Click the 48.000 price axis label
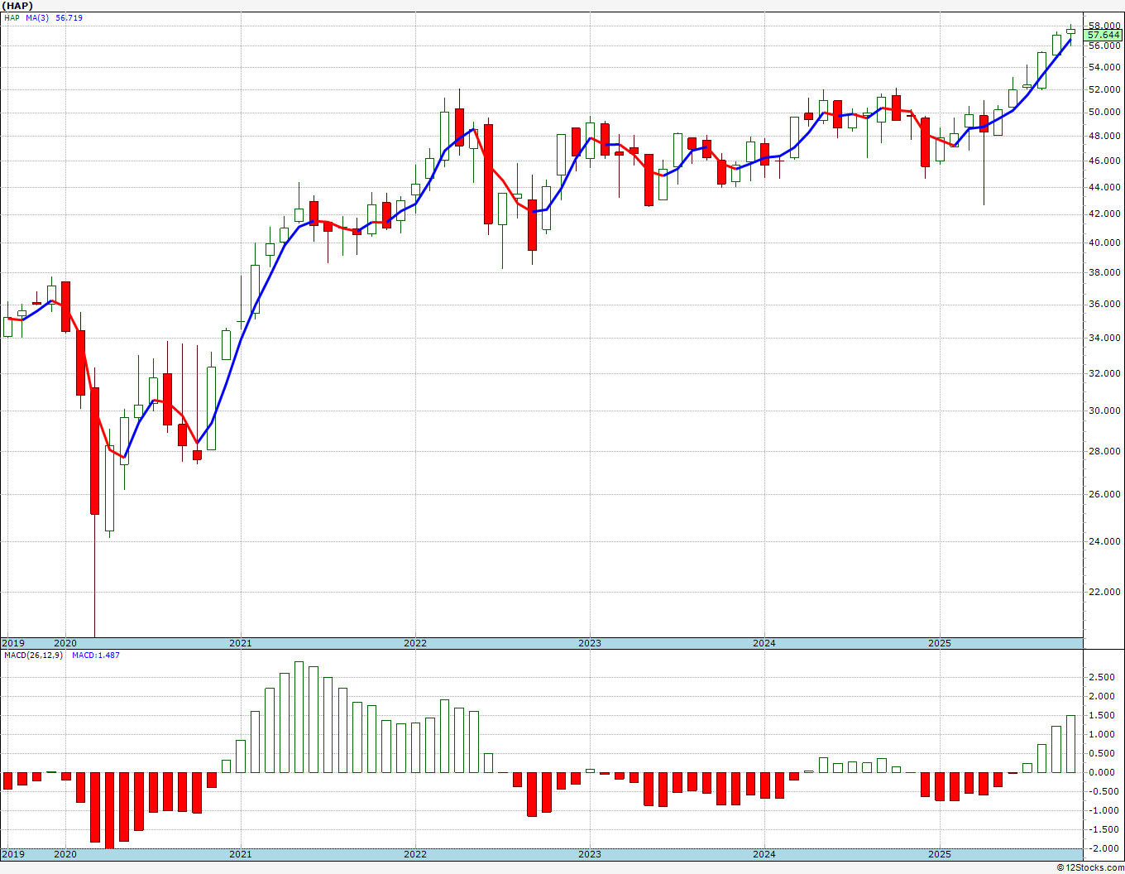This screenshot has height=874, width=1125. [1105, 136]
